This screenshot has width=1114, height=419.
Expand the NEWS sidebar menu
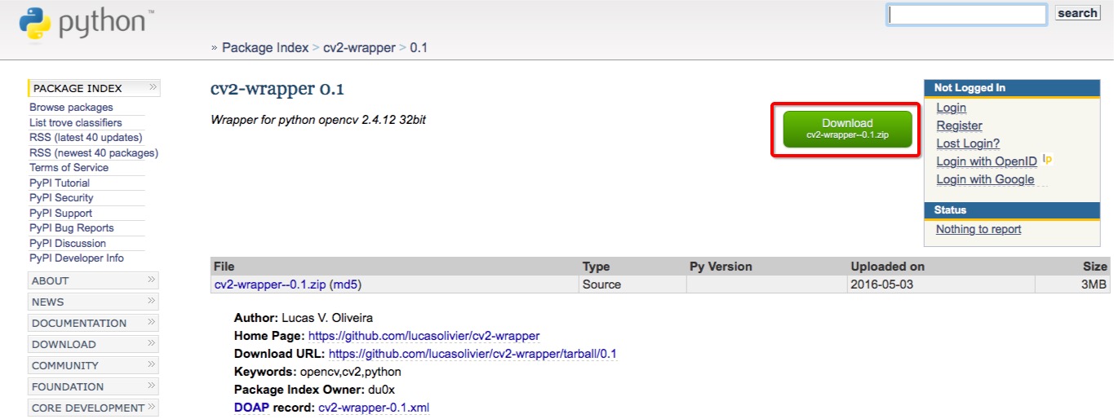[x=93, y=302]
